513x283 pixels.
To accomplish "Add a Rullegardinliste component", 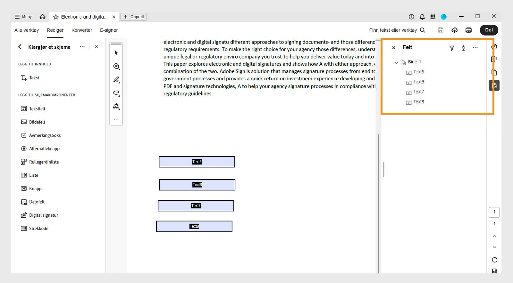I will click(40, 162).
